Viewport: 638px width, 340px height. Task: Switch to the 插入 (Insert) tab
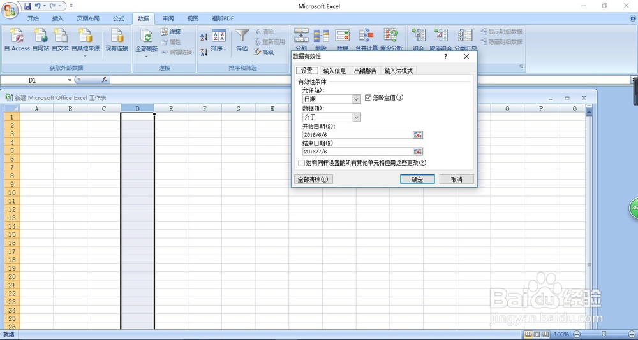(58, 18)
